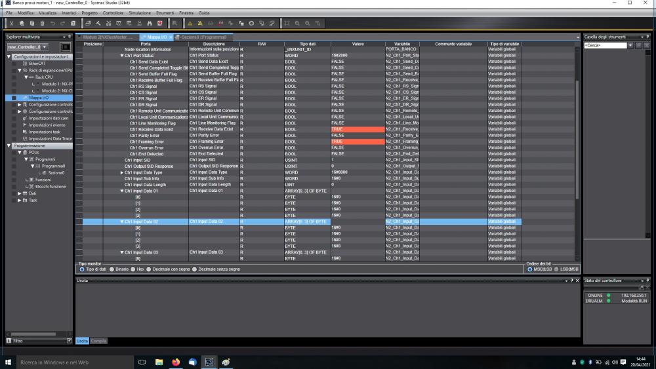Collapse the Programmazione tree section
Viewport: 656px width, 369px height.
pyautogui.click(x=9, y=146)
